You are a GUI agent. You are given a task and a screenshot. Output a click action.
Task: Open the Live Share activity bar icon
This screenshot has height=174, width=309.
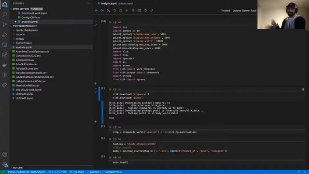[x=4, y=85]
